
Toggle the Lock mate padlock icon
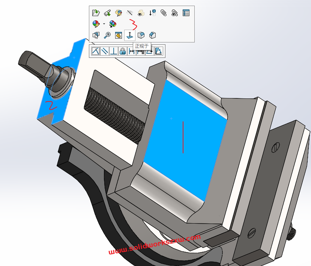(123, 51)
